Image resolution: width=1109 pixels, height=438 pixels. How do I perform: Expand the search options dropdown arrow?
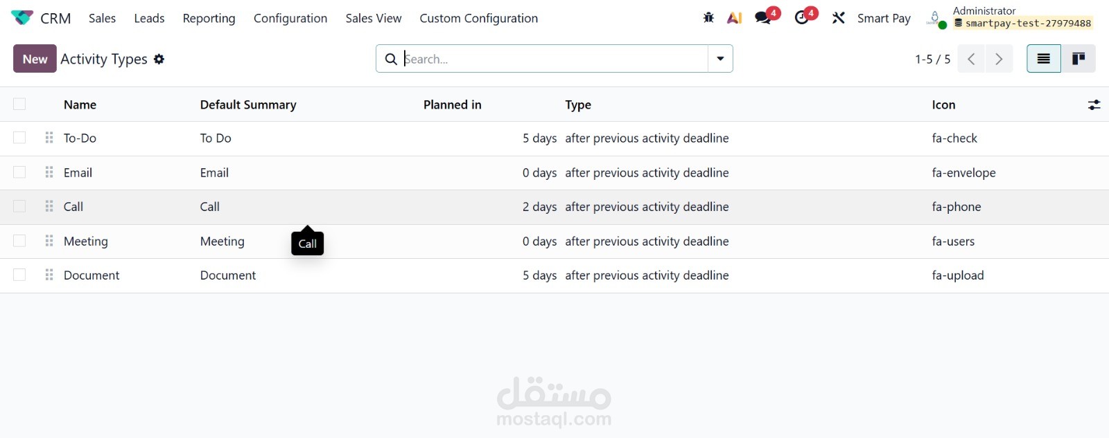tap(720, 59)
